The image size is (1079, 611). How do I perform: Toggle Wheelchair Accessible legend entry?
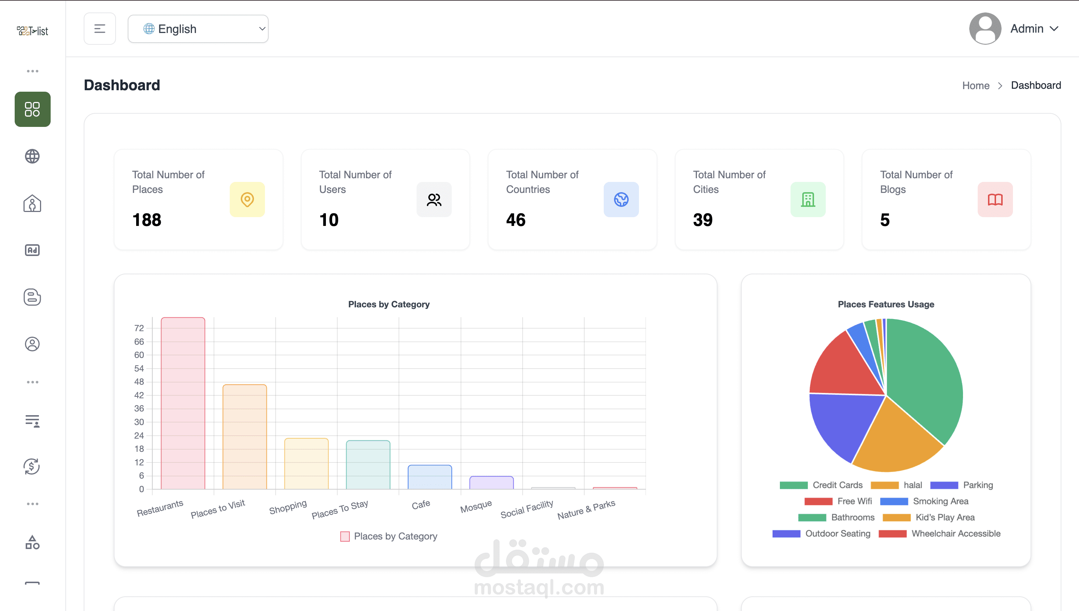pyautogui.click(x=956, y=534)
